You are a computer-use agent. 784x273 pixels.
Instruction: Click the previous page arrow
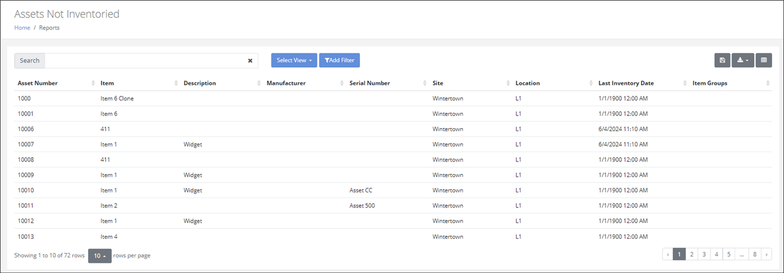pos(668,255)
